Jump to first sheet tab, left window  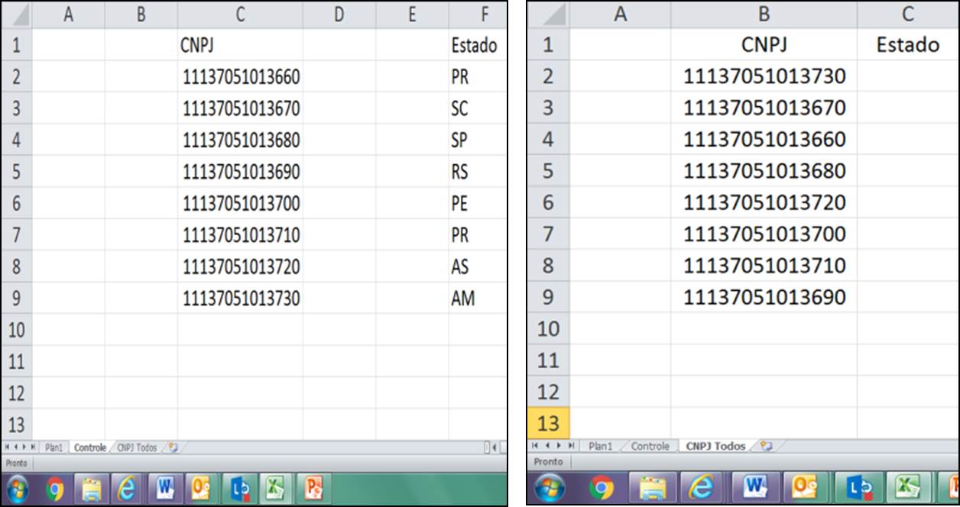pos(8,447)
